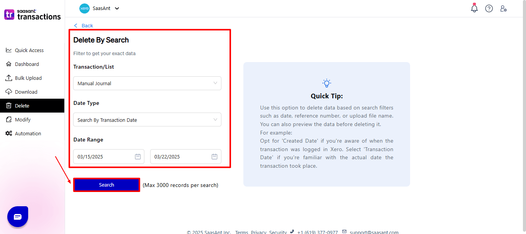Click the notifications bell icon
This screenshot has width=526, height=234.
[x=474, y=8]
